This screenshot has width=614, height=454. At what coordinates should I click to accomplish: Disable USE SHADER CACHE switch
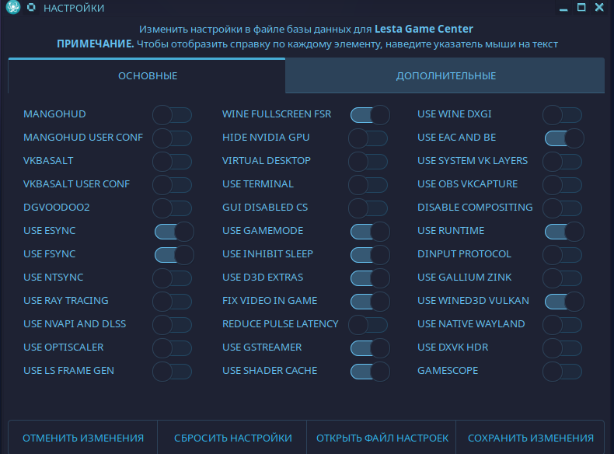(x=370, y=372)
